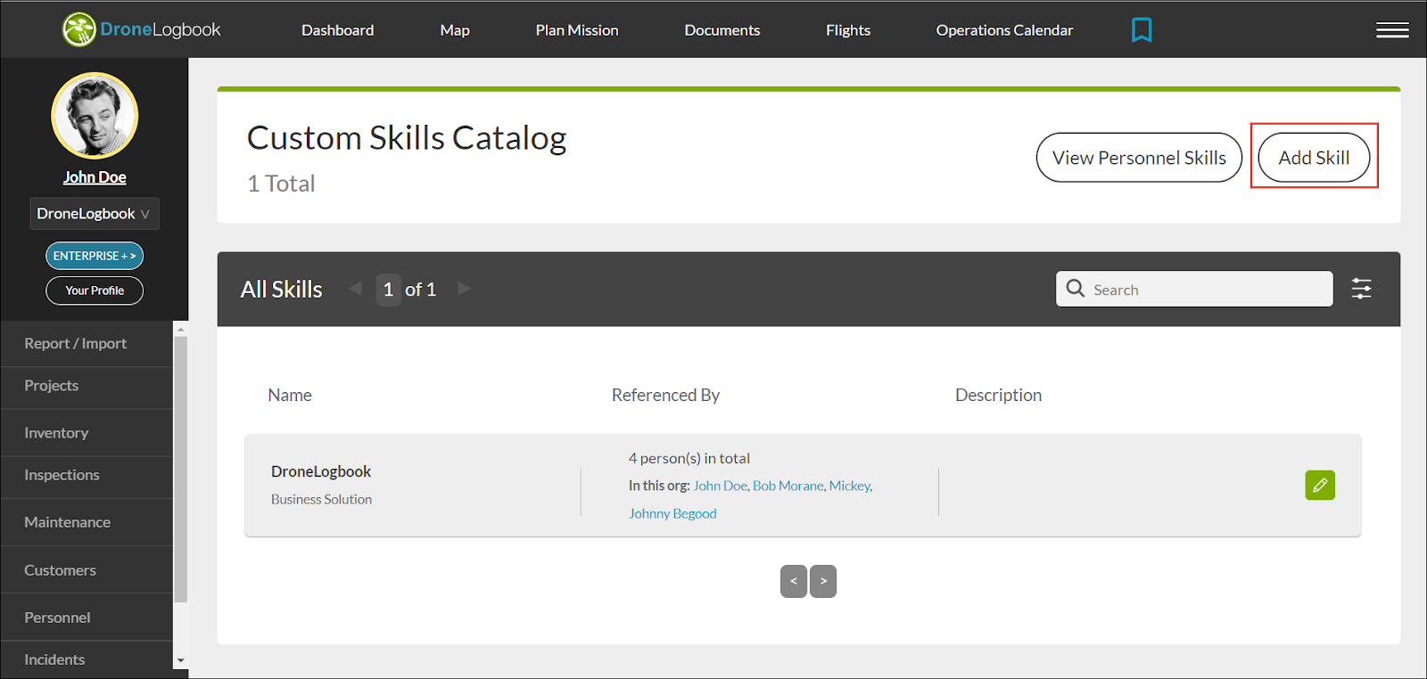Click '1 Total' text
1427x679 pixels.
pos(281,184)
